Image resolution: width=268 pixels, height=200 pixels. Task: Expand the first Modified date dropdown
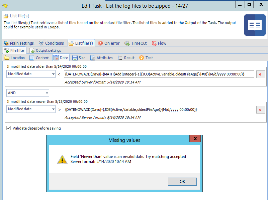coord(53,74)
